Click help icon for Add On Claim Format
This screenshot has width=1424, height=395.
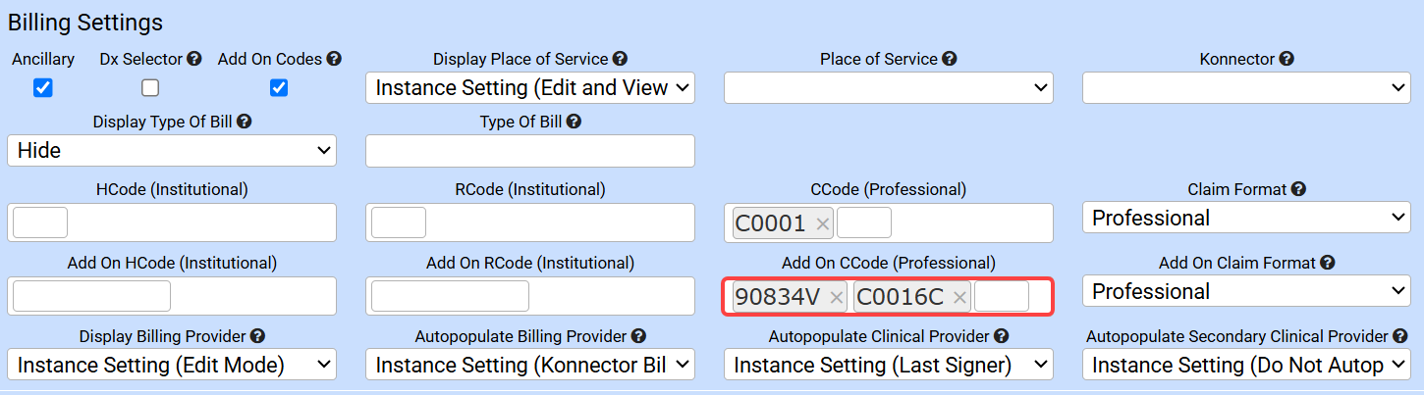(1327, 263)
